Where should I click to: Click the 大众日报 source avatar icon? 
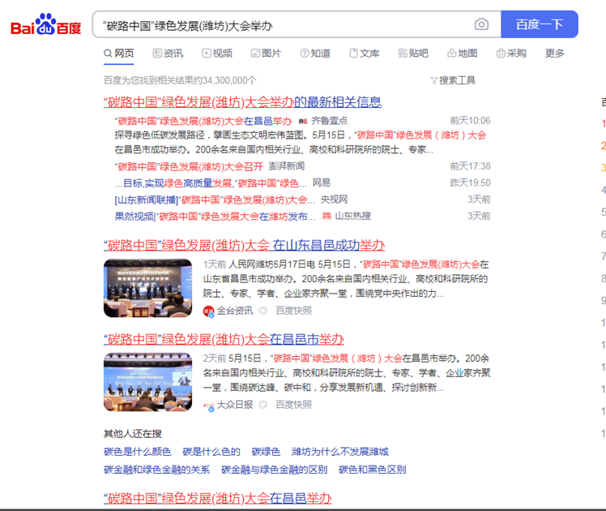209,405
